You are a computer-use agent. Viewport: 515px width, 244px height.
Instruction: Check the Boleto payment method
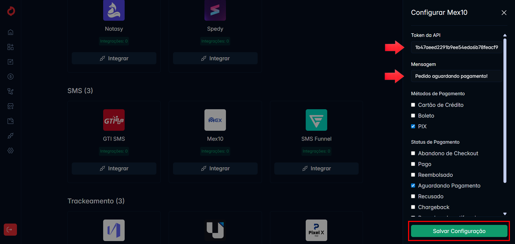[413, 116]
